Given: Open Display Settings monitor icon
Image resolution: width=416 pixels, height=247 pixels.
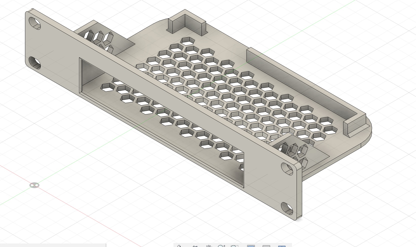Looking at the screenshot, I should (251, 246).
